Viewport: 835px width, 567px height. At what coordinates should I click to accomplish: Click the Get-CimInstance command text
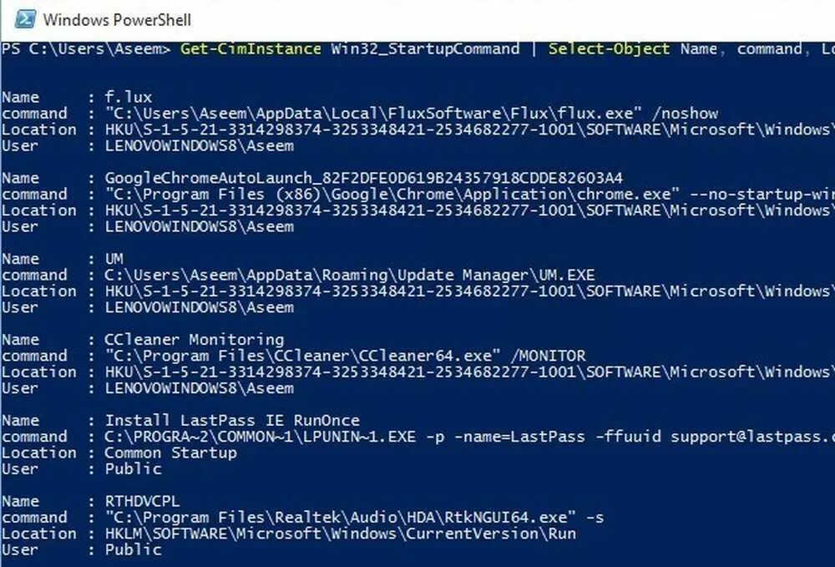250,49
